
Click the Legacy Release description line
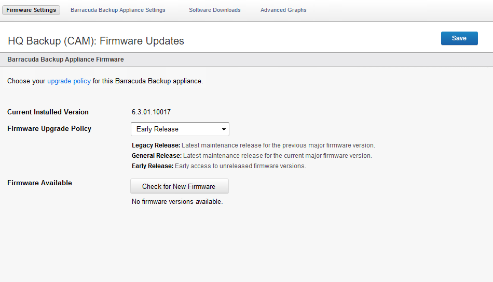click(253, 145)
